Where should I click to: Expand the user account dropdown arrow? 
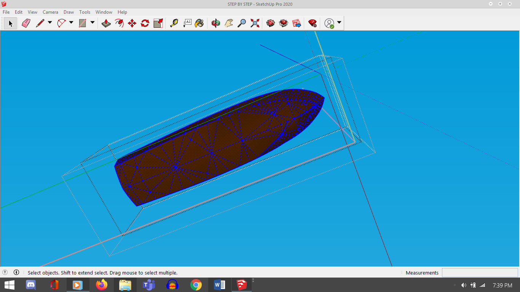point(339,23)
